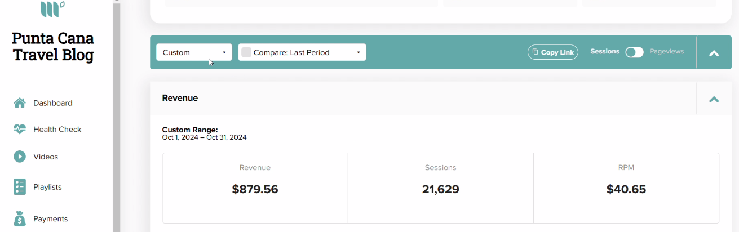Open the Playlists list icon
The image size is (739, 232).
[20, 187]
